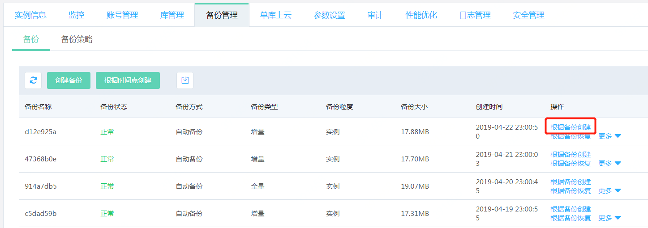Select the 备份 sub-tab
648x228 pixels.
pos(31,39)
